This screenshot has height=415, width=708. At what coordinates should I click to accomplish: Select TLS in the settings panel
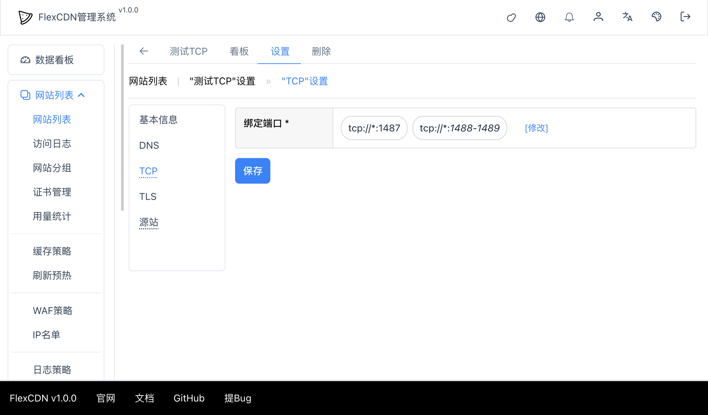pyautogui.click(x=148, y=196)
